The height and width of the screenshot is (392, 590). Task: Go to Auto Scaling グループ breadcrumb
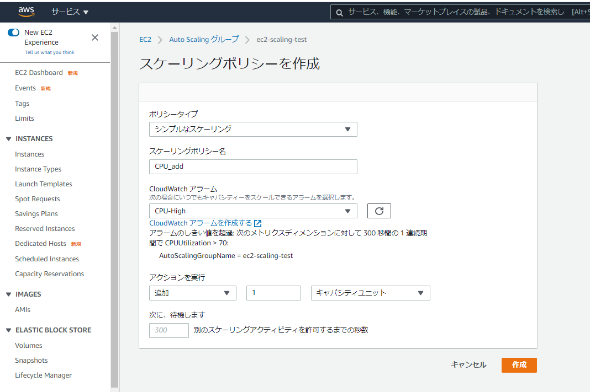click(x=204, y=40)
